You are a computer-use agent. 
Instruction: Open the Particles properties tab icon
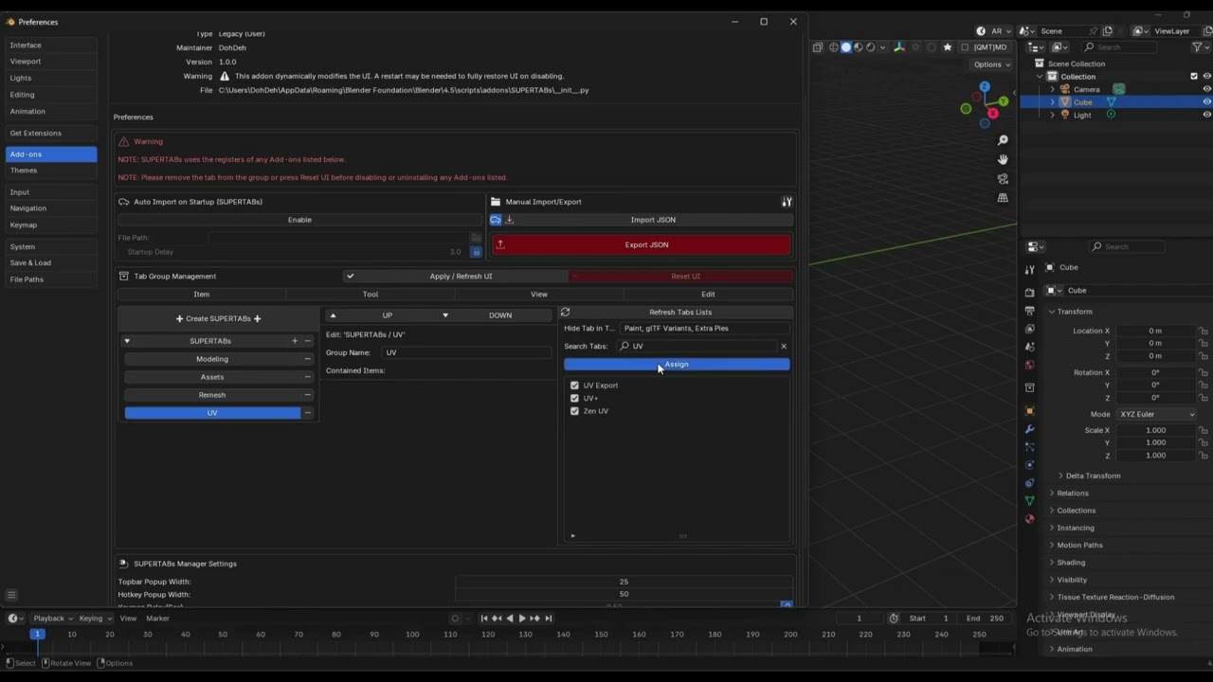point(1030,447)
